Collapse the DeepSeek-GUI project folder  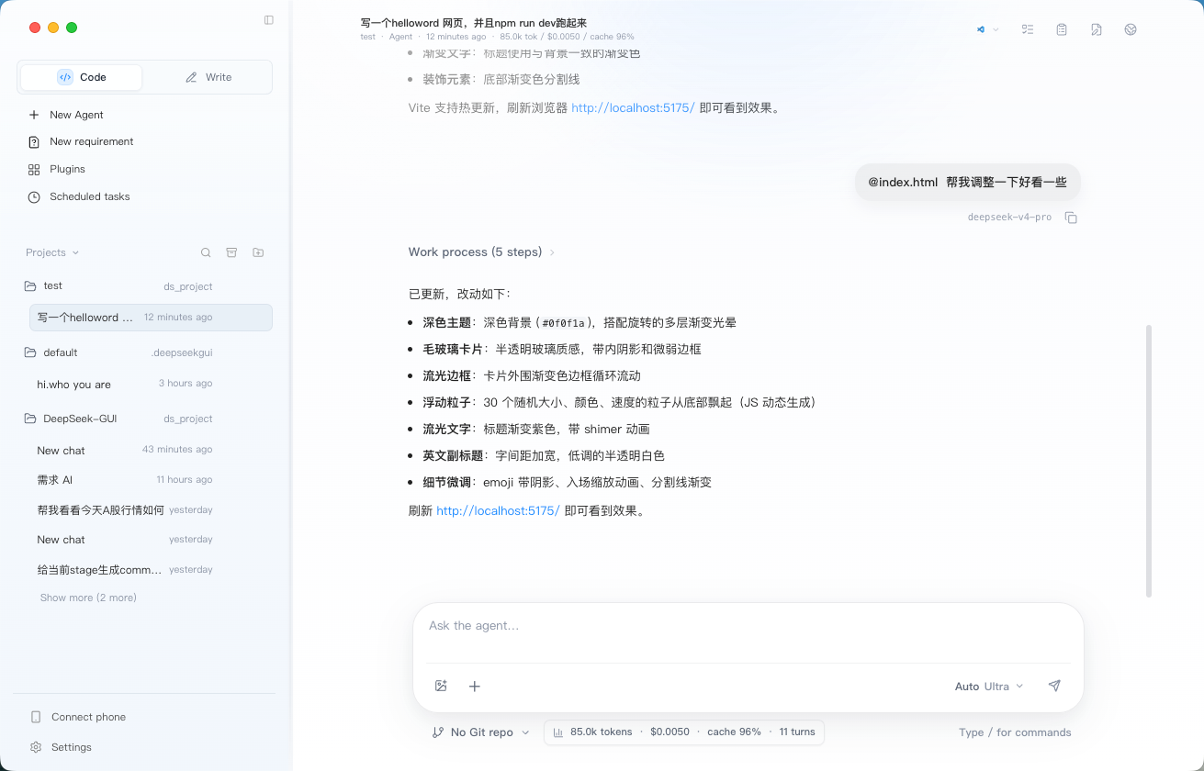(71, 419)
